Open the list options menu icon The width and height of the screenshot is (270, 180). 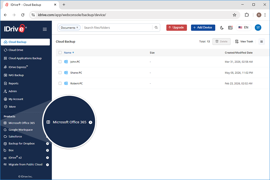261,41
